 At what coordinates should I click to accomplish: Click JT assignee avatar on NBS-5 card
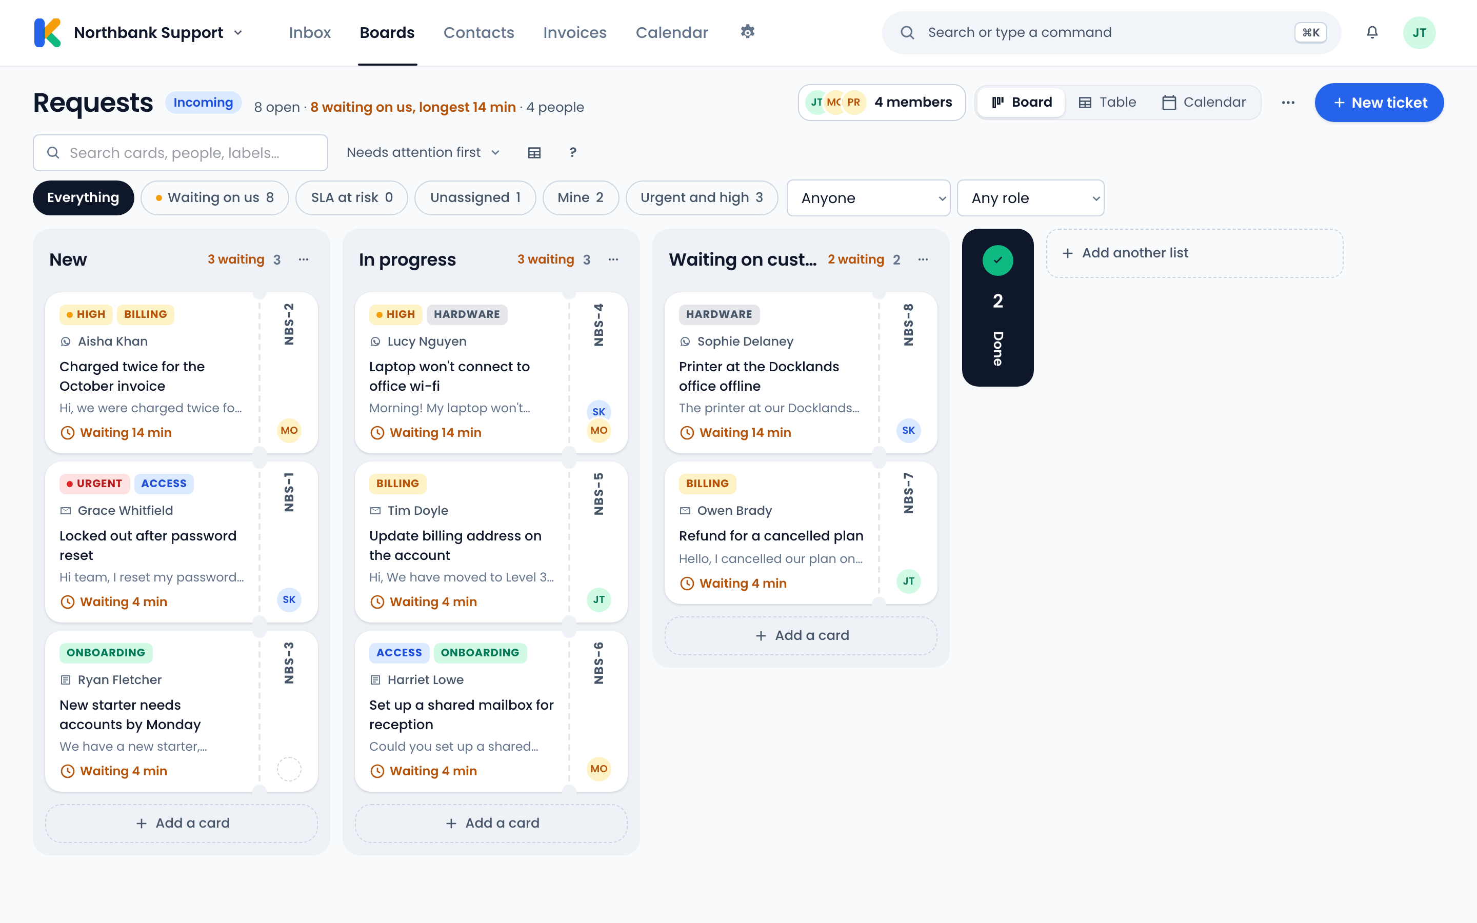coord(598,599)
